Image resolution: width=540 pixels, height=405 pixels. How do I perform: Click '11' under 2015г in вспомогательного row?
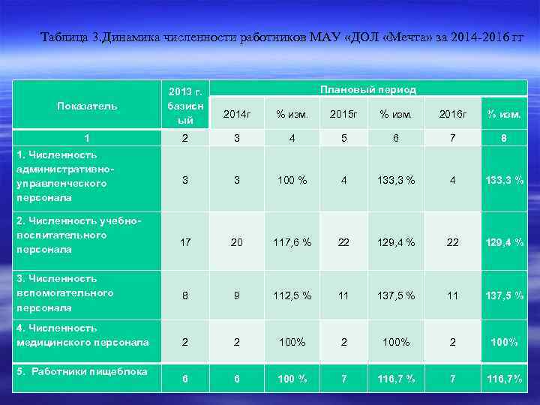coord(343,295)
